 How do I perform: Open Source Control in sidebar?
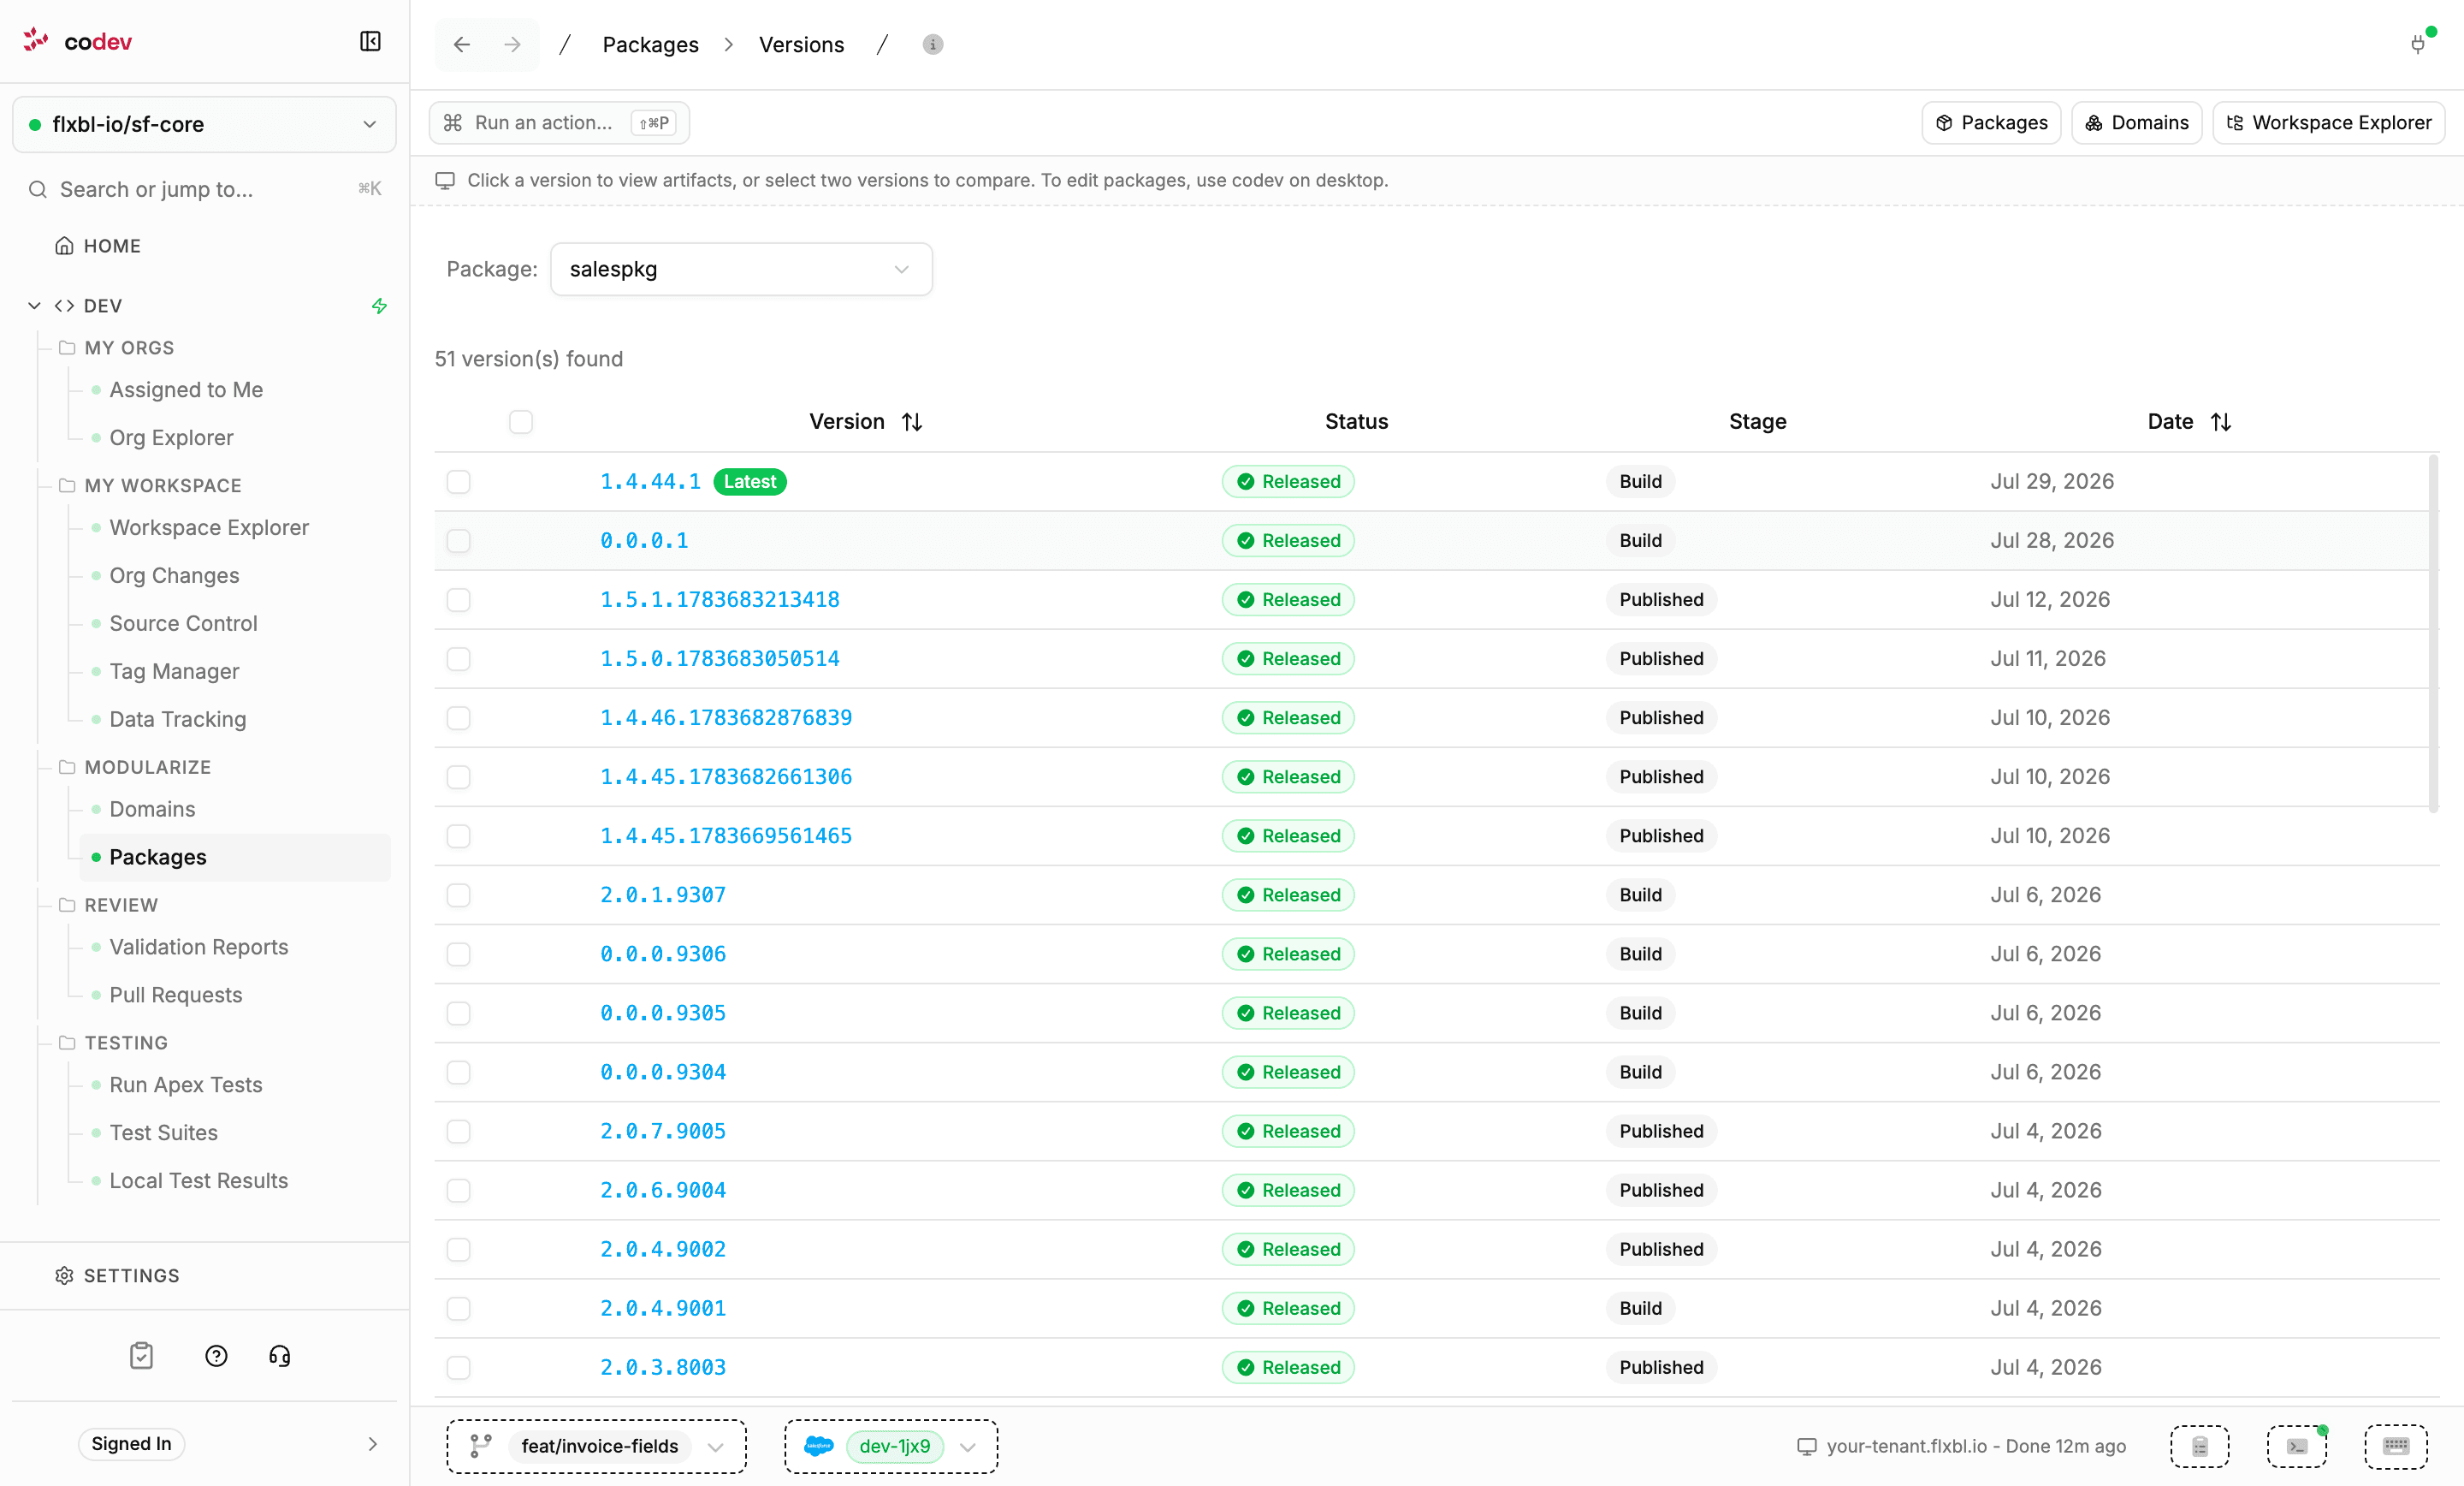tap(183, 623)
